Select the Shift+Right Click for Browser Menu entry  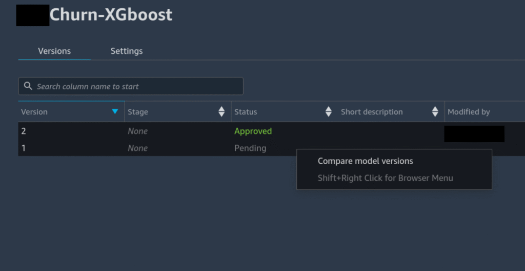point(385,178)
